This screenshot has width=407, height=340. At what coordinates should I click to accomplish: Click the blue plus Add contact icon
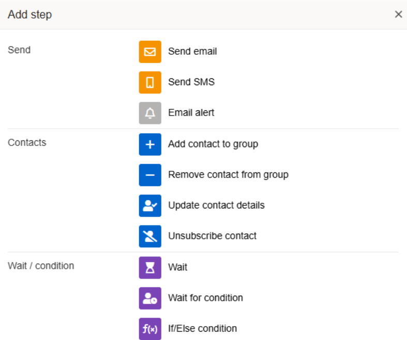150,144
